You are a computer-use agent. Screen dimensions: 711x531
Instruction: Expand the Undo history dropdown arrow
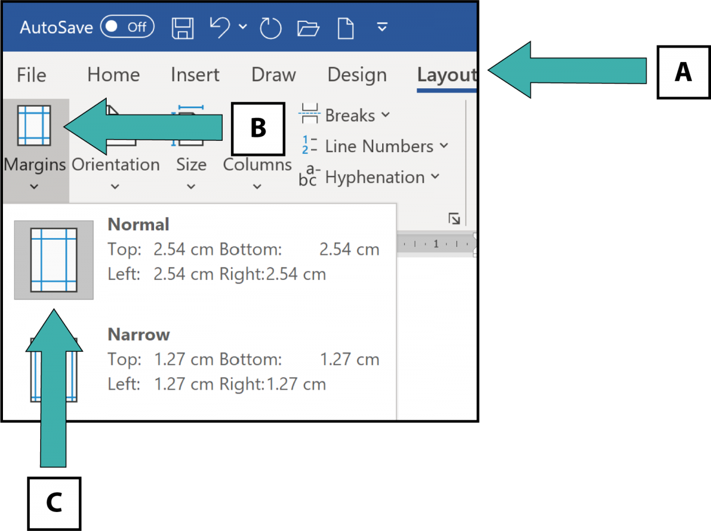(243, 27)
